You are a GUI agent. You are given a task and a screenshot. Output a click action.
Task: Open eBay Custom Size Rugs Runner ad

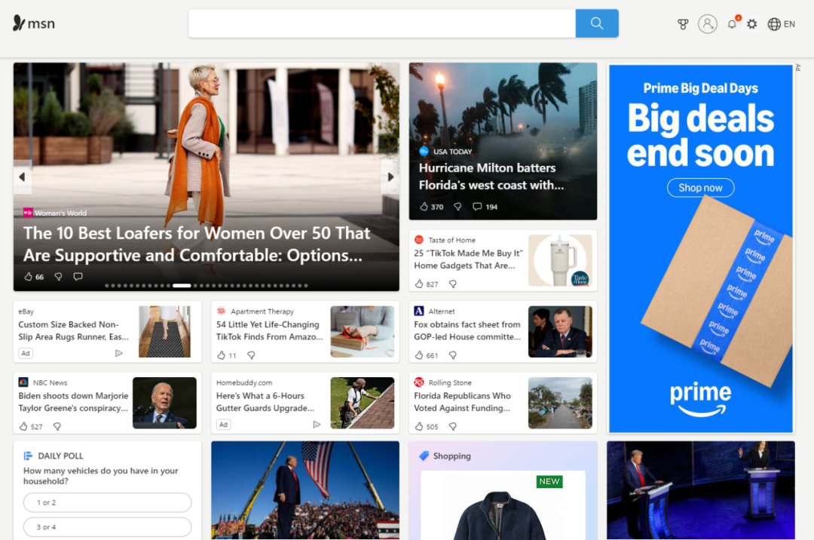[74, 330]
